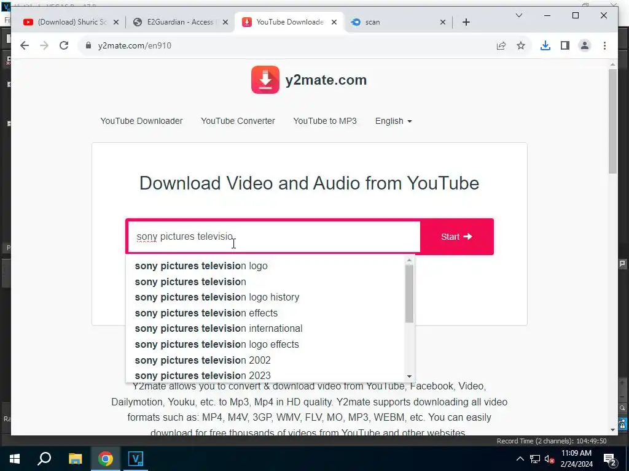Viewport: 629px width, 471px height.
Task: Open Chrome three-dot menu
Action: pos(604,45)
